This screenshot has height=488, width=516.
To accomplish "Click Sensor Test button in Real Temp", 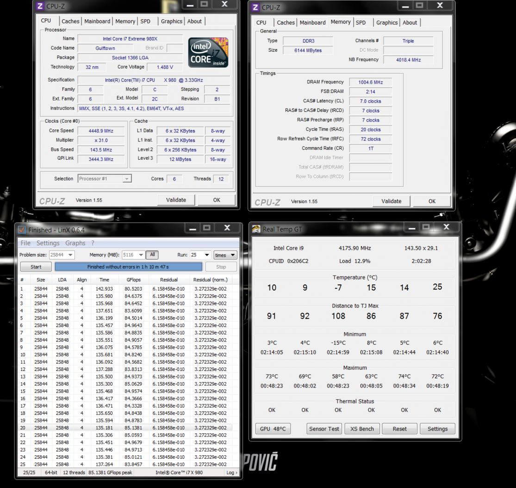I will click(324, 428).
